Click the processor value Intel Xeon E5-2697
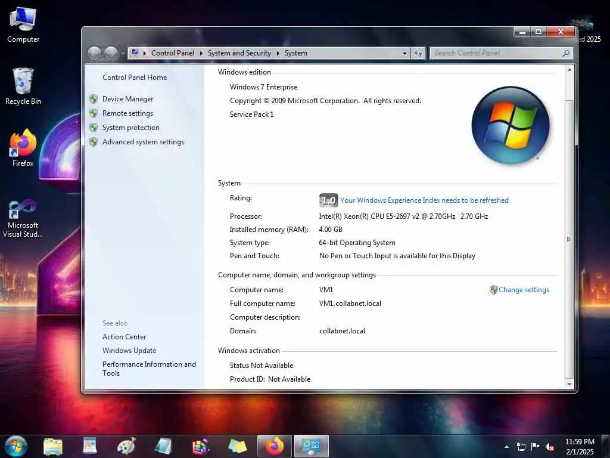 (403, 216)
